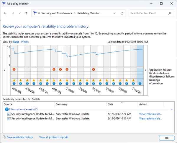Click the application failure icon for 4/23/2026

[x=14, y=69]
